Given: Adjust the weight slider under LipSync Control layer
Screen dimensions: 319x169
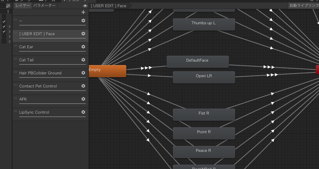Looking at the screenshot, I should coord(53,117).
